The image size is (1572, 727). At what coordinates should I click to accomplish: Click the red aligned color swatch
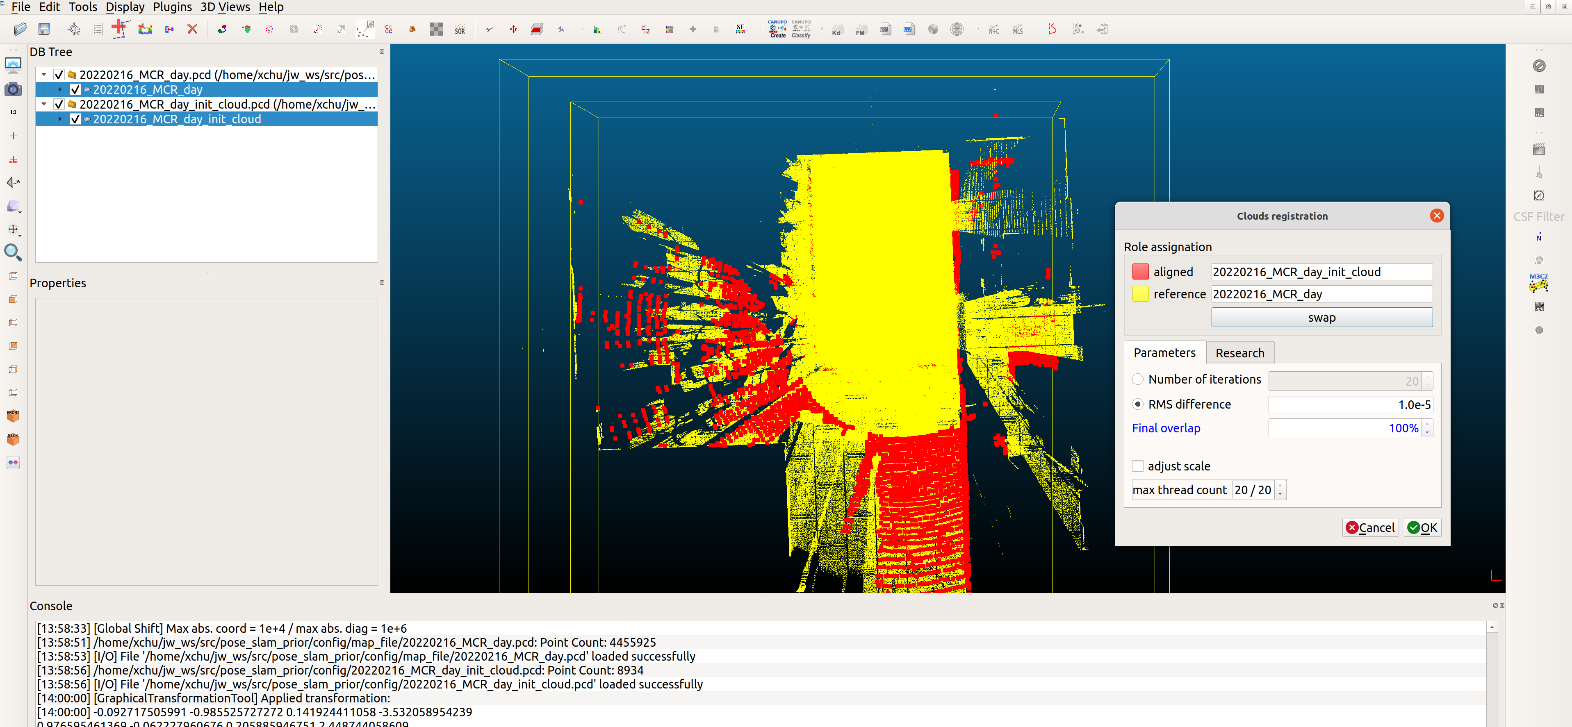click(x=1140, y=272)
